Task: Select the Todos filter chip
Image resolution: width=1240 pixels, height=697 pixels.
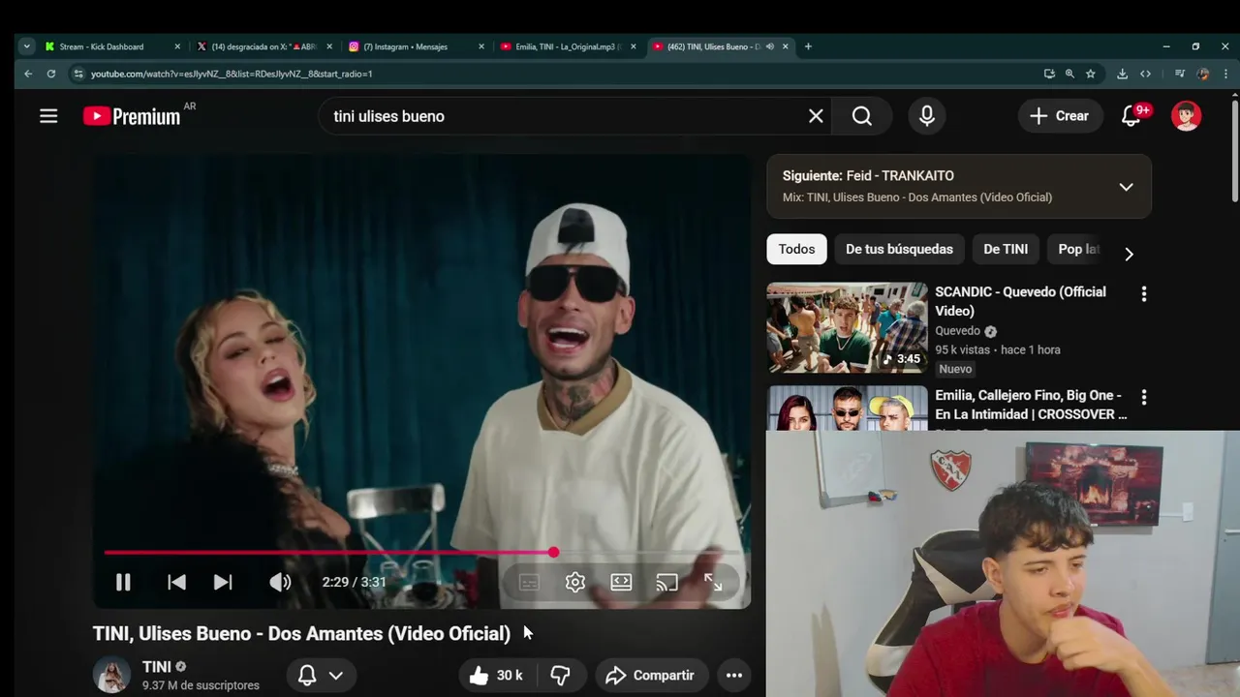Action: click(x=797, y=249)
